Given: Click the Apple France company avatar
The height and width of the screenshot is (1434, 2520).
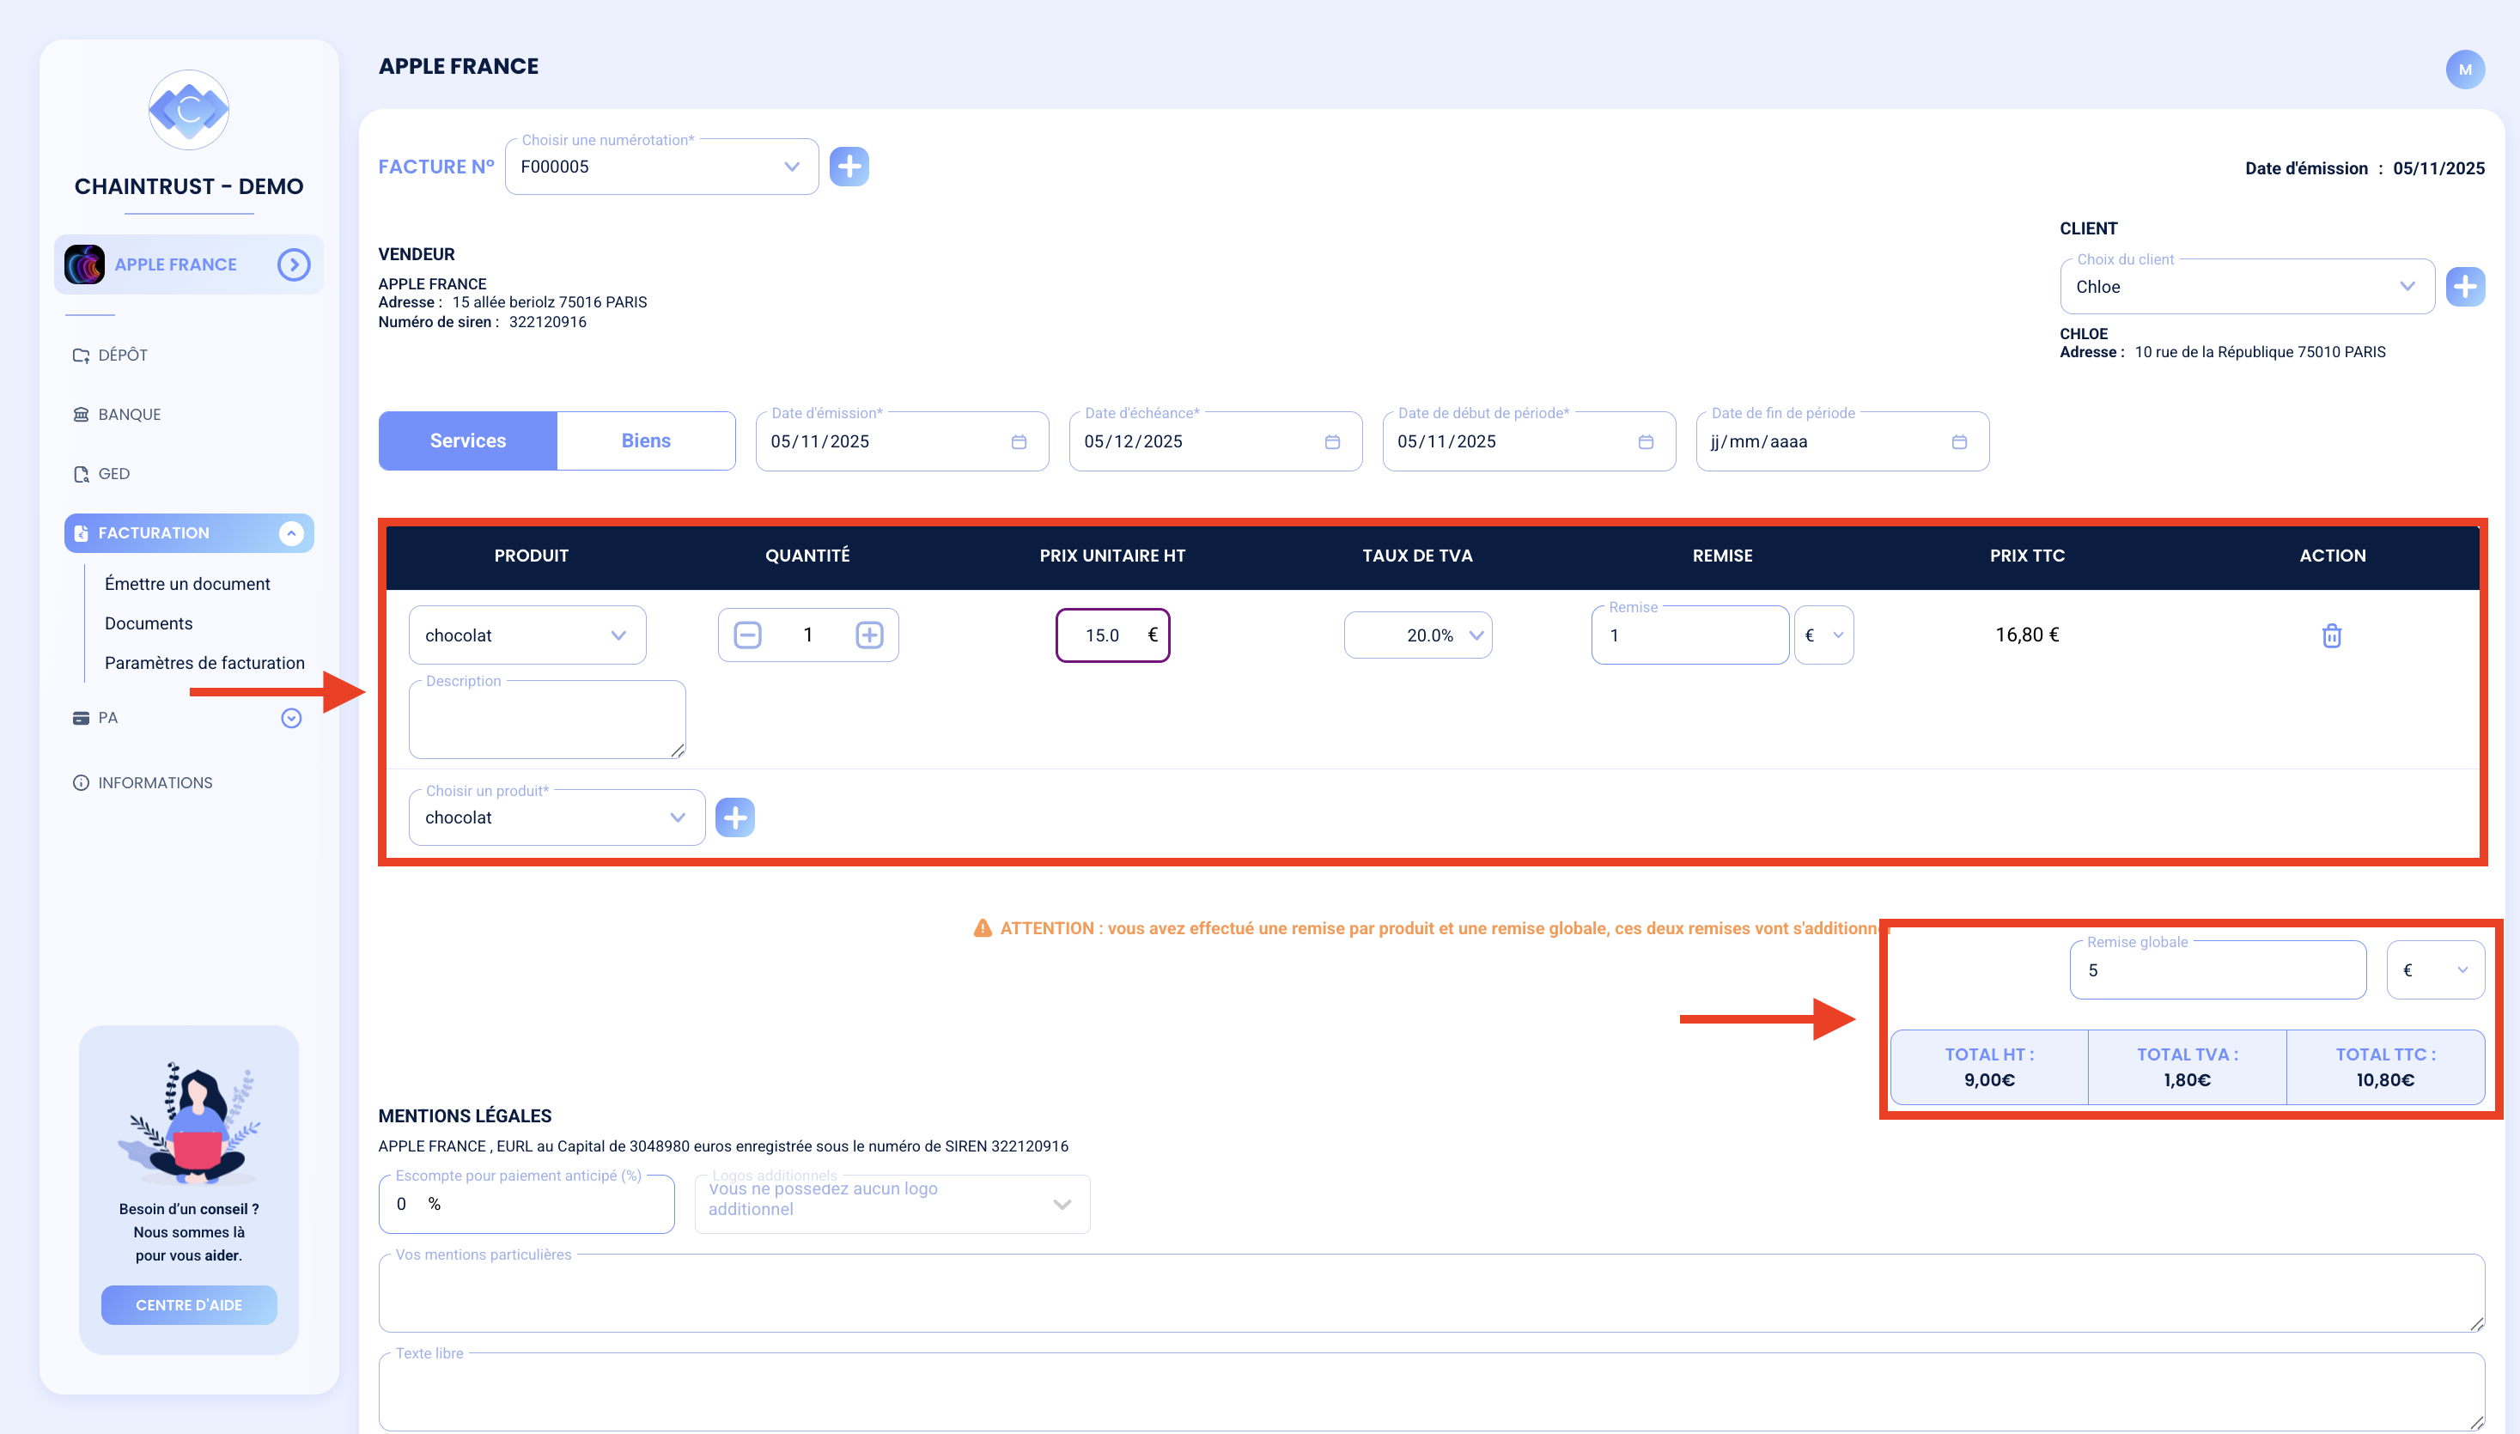Looking at the screenshot, I should pos(85,265).
